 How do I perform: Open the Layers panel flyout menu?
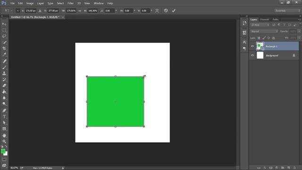click(300, 19)
